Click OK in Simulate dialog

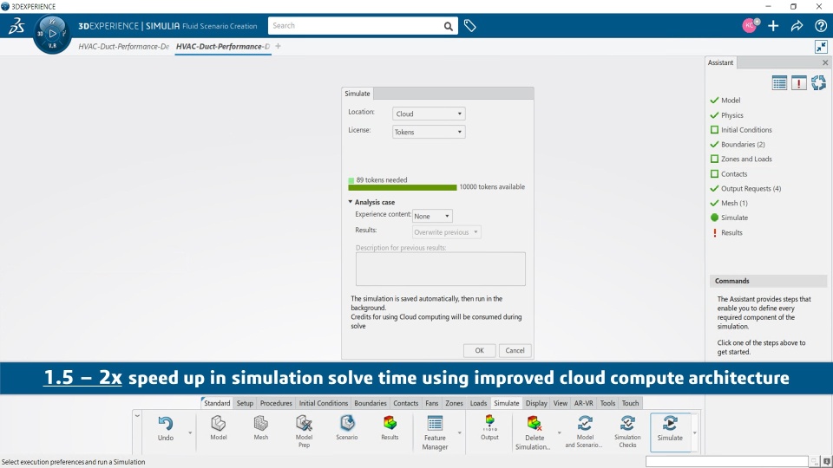479,350
